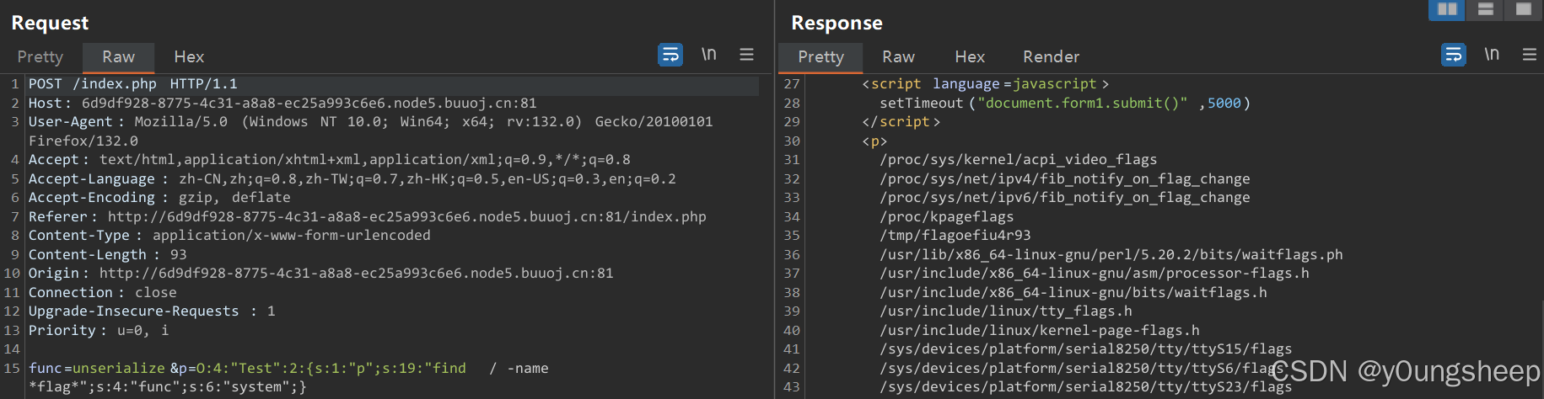Click the closing </script> tag line

point(901,122)
